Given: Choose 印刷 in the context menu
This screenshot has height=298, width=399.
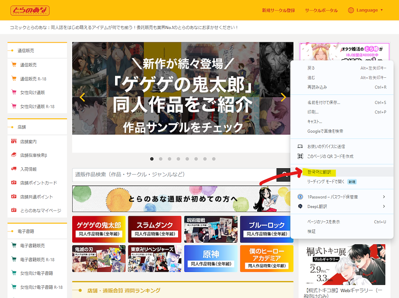Looking at the screenshot, I should (342, 112).
